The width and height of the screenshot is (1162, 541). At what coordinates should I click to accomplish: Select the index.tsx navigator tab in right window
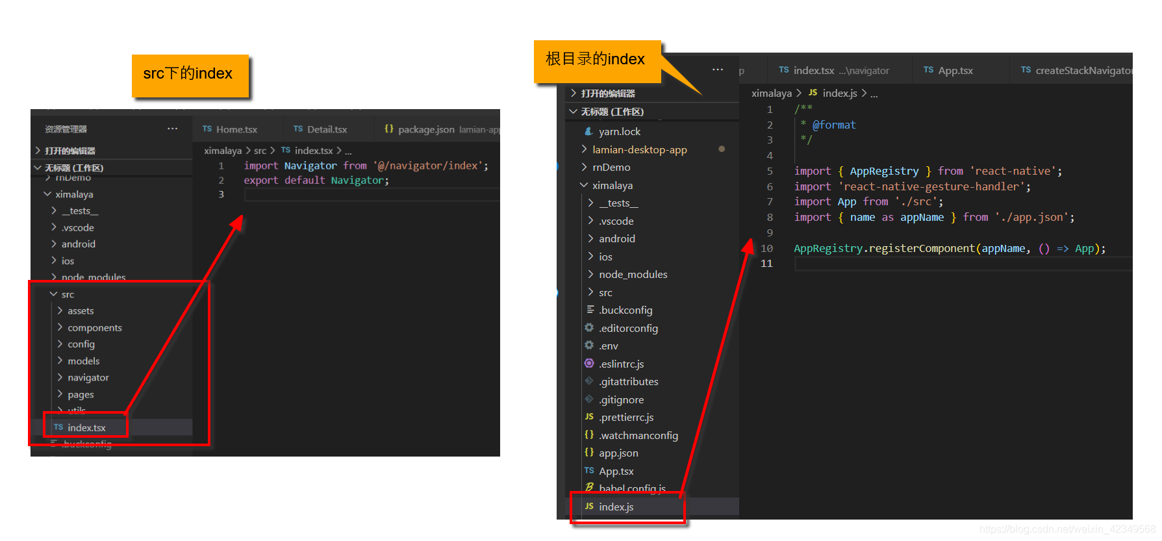[835, 70]
